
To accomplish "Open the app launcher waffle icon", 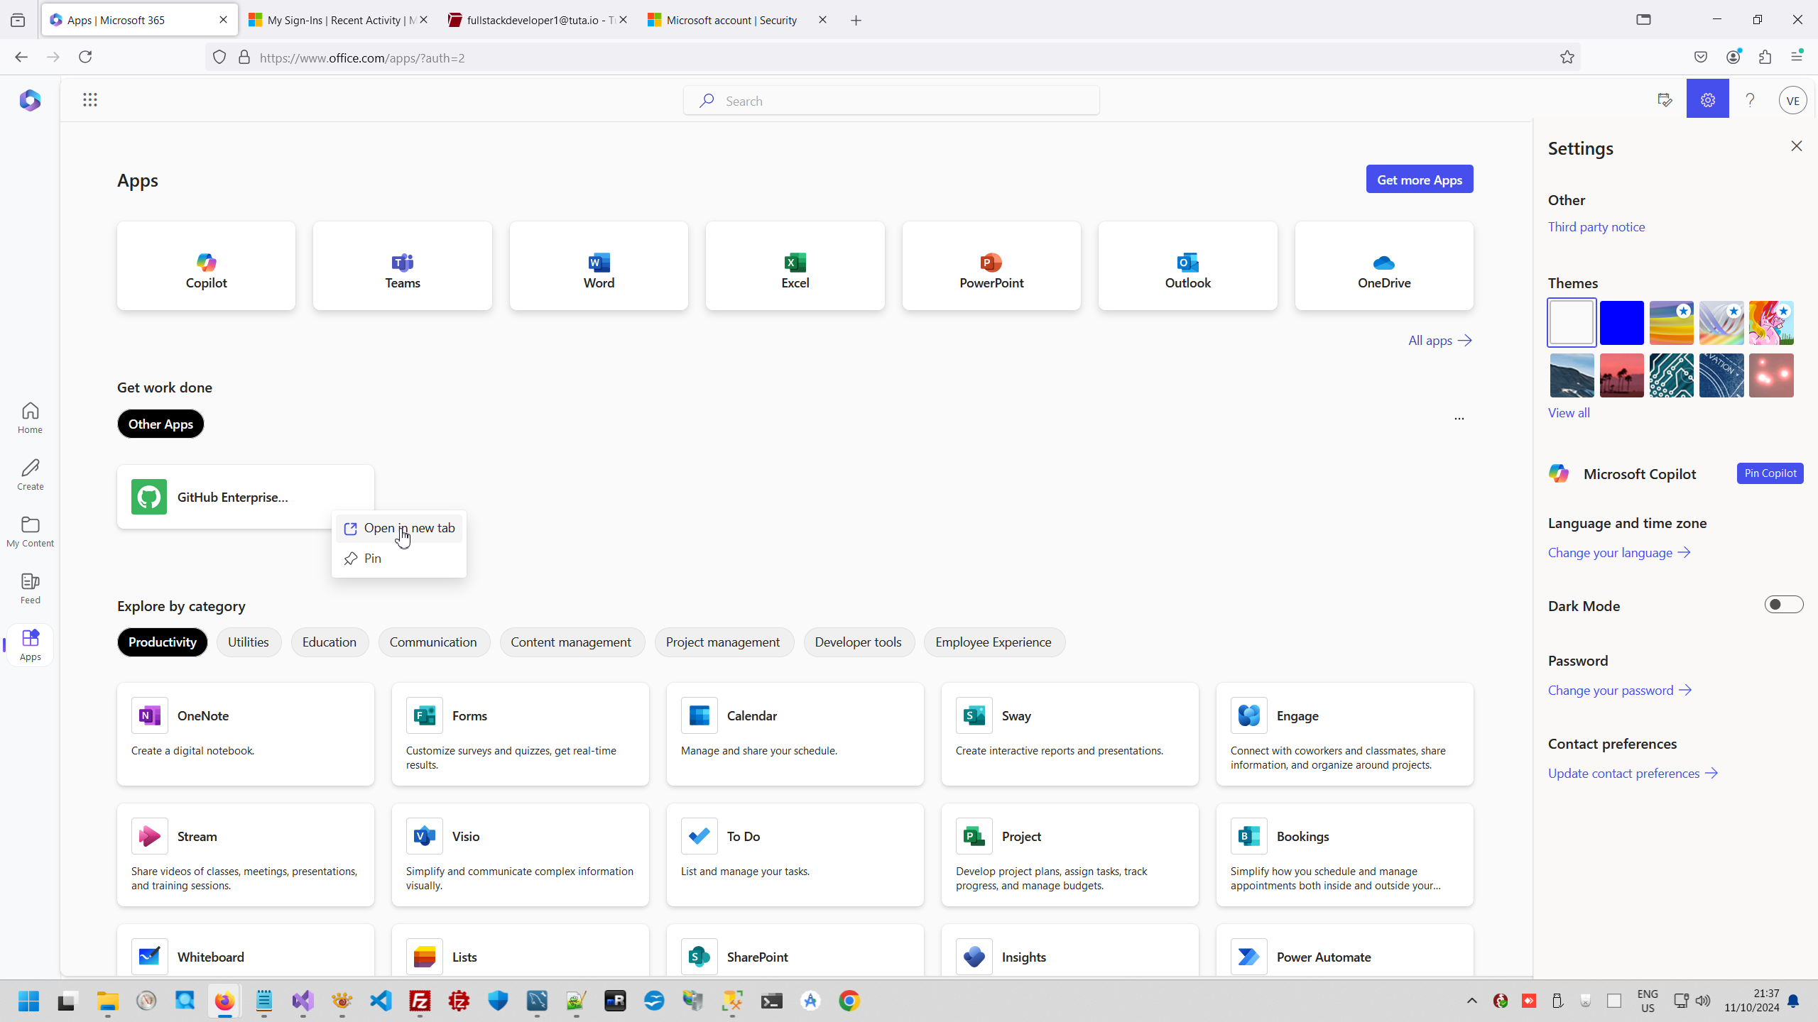I will point(89,100).
